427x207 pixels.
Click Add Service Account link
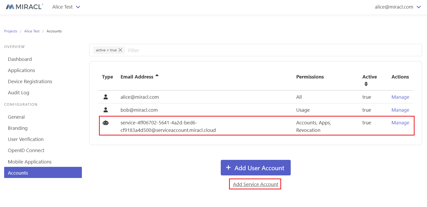[255, 184]
